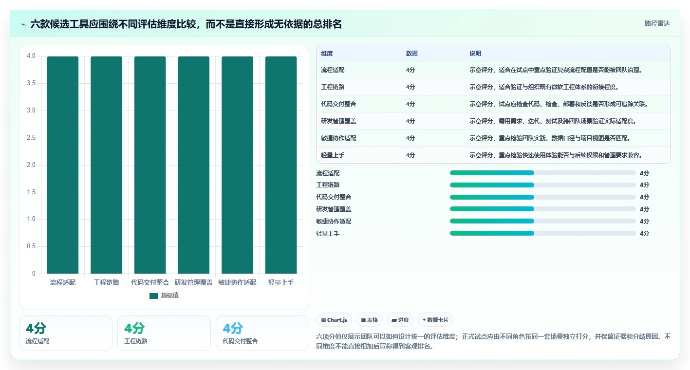Screen dimensions: 690x370
Task: Click the blue lightning icon before the title
Action: coord(23,24)
